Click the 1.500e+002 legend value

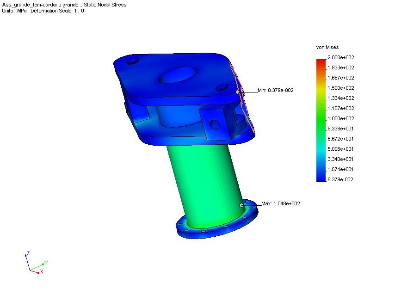(340, 88)
